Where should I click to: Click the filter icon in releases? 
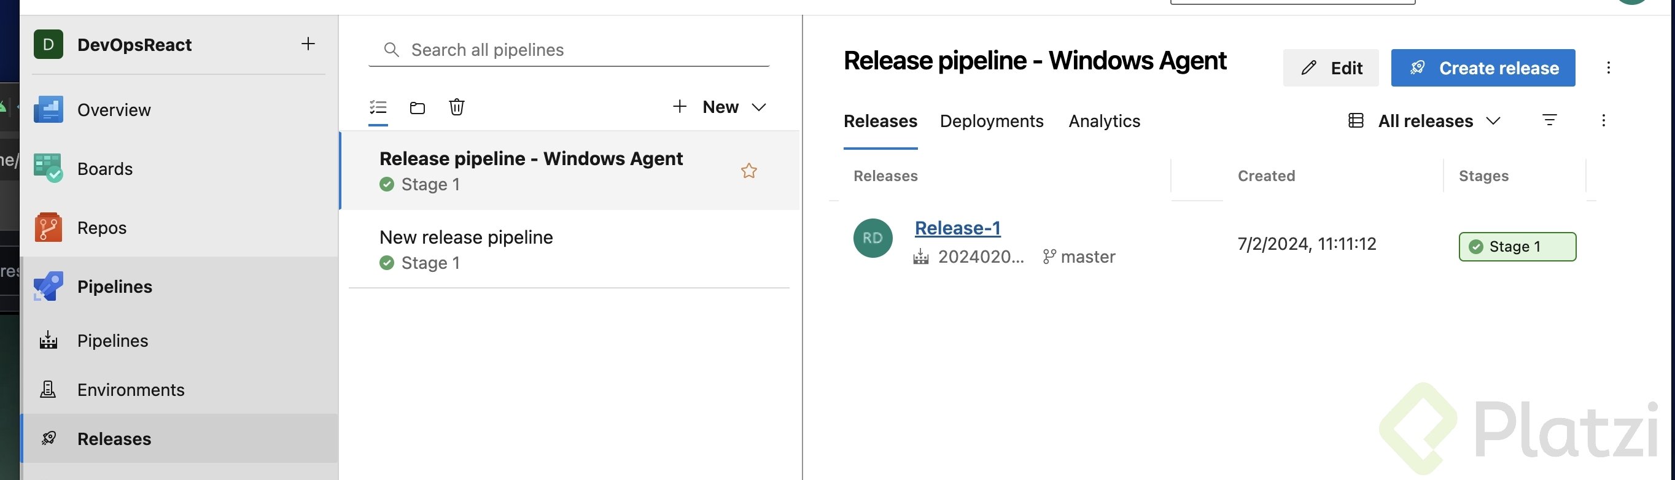(x=1550, y=120)
